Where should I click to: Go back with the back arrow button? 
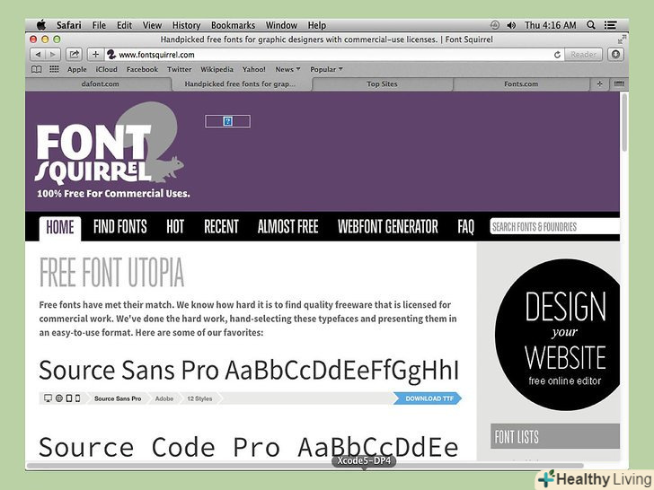click(x=38, y=55)
